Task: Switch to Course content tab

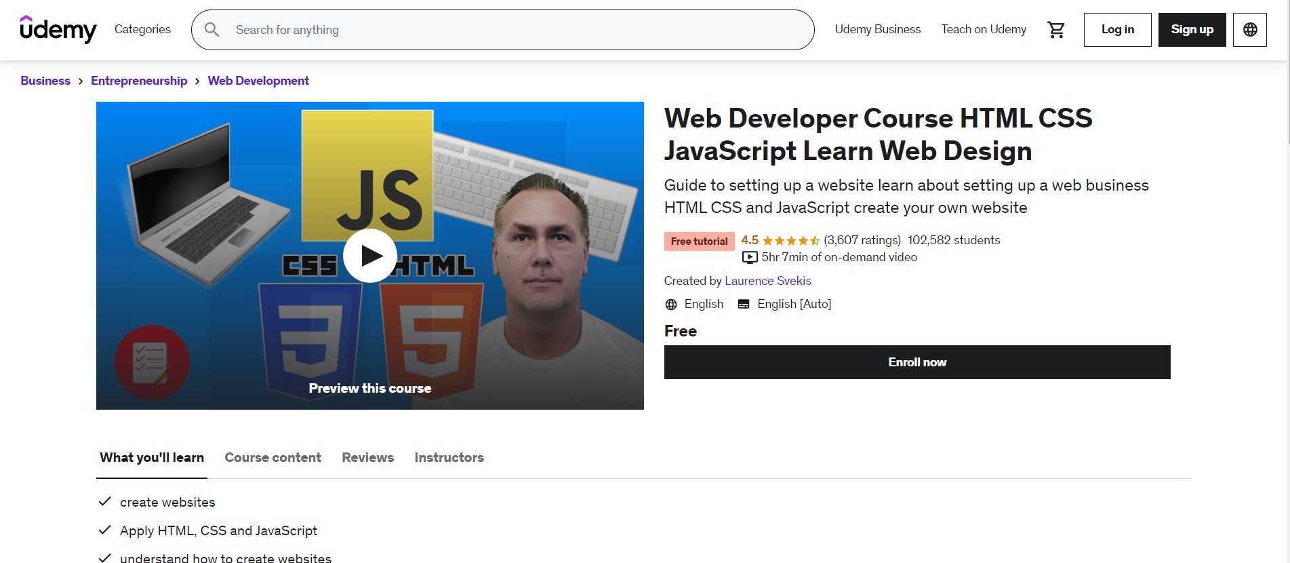Action: (x=273, y=458)
